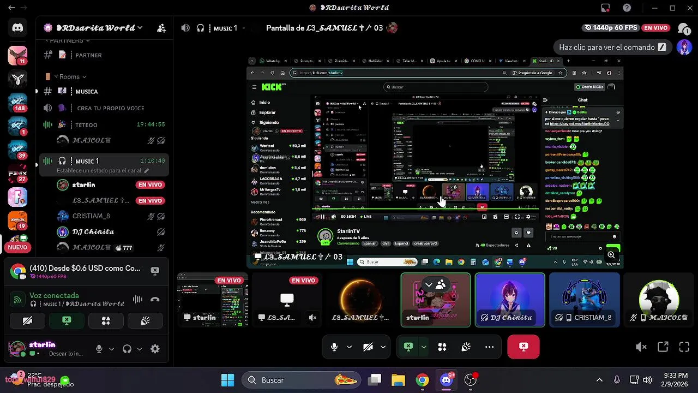Open the Windows Start menu
Image resolution: width=698 pixels, height=393 pixels.
coord(227,380)
